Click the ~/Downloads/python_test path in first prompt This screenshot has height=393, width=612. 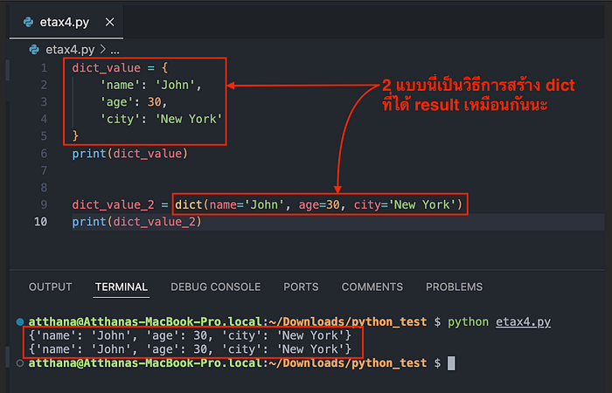347,322
